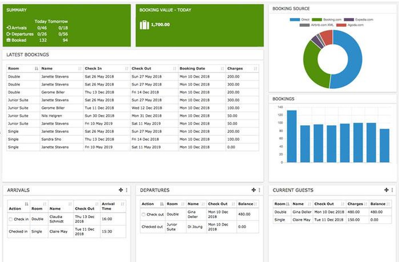
Task: Open the Arrivals panel ellipsis menu
Action: click(127, 189)
